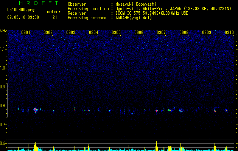Click the gray vertical range bar beside 0.9 kHz
The height and width of the screenshot is (151, 238).
click(x=8, y=100)
